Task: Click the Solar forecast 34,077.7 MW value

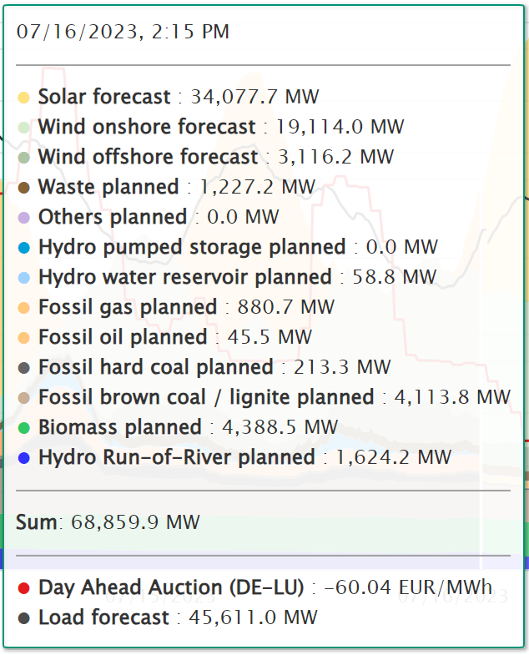Action: 254,97
